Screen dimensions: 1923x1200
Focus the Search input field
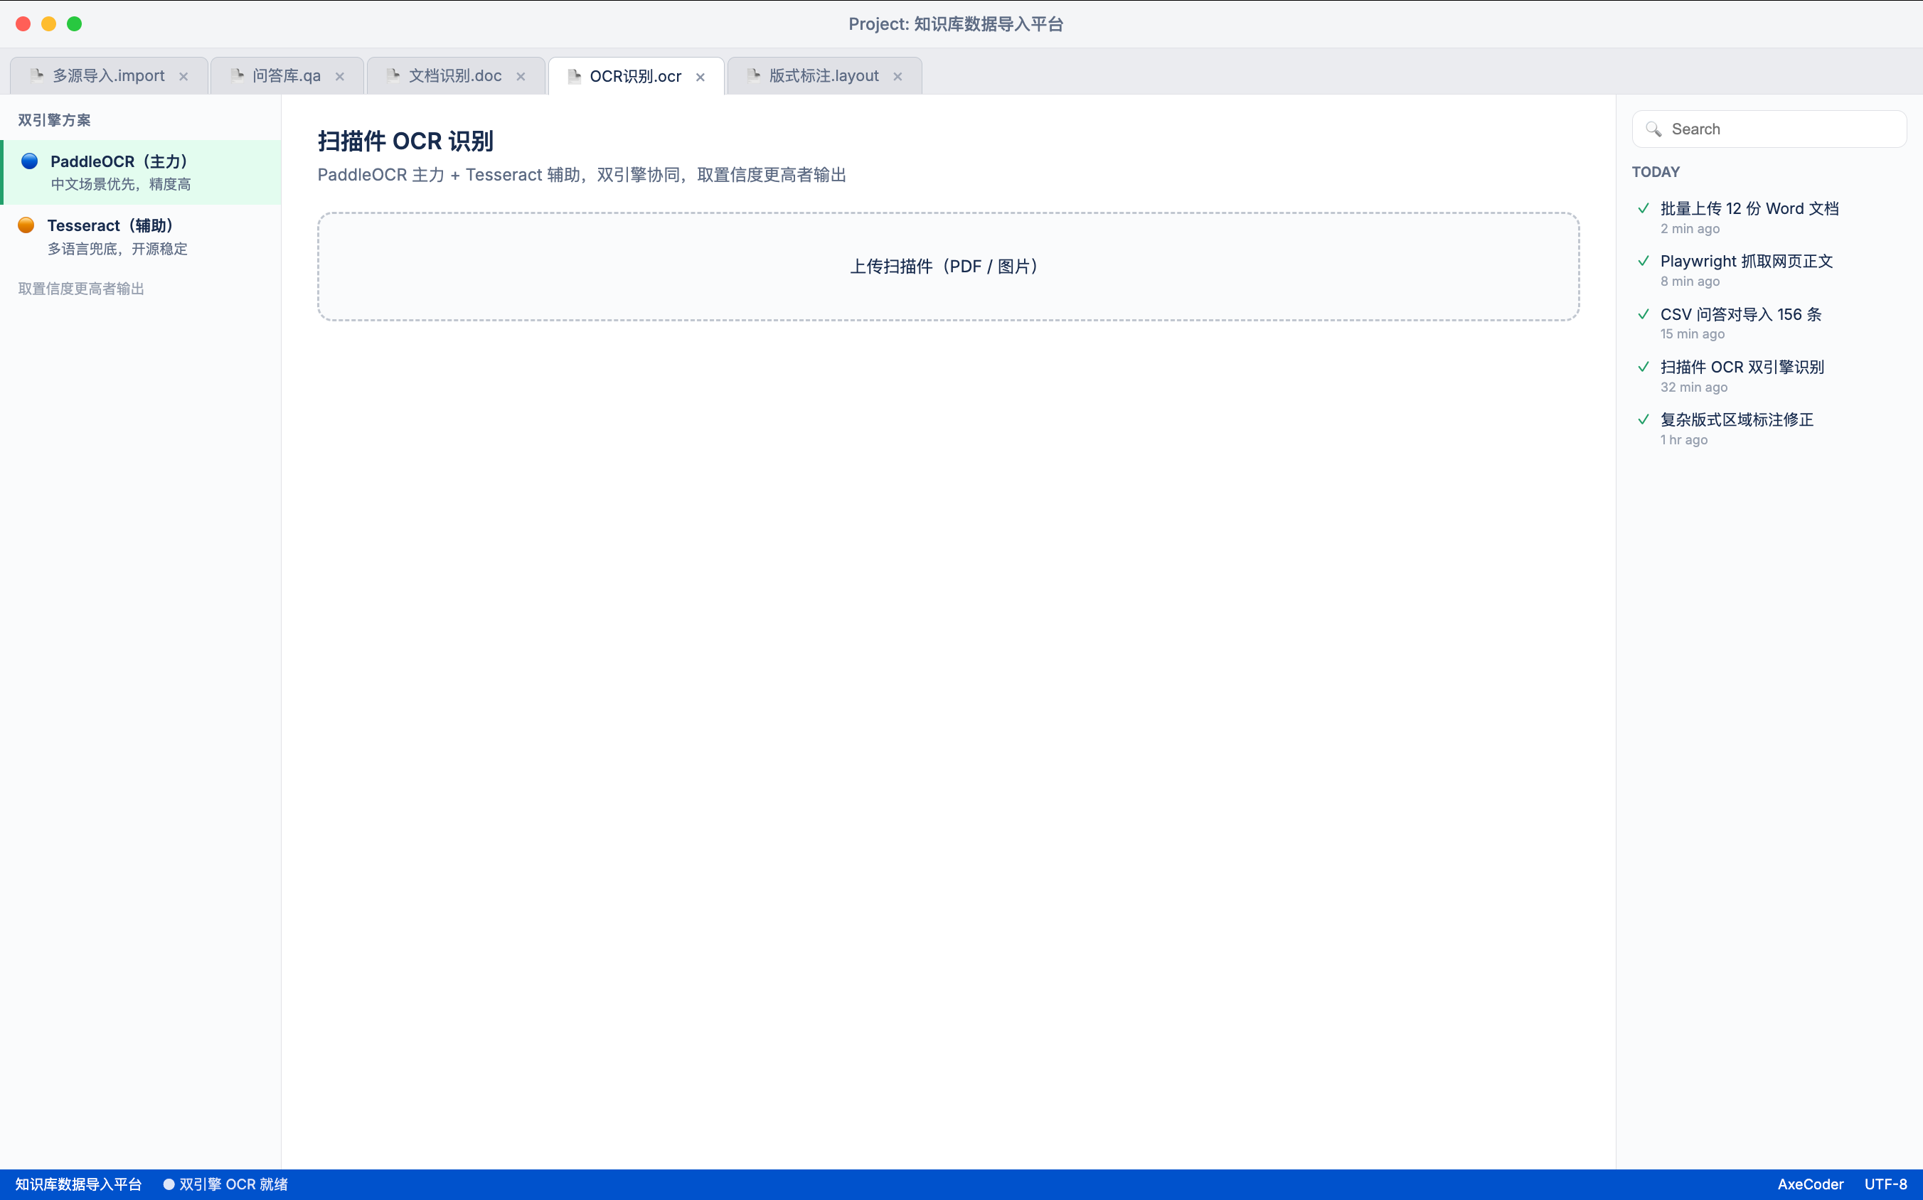click(x=1769, y=129)
